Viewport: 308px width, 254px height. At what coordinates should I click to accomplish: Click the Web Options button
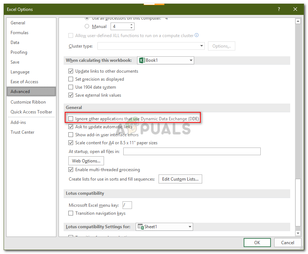[x=86, y=161]
